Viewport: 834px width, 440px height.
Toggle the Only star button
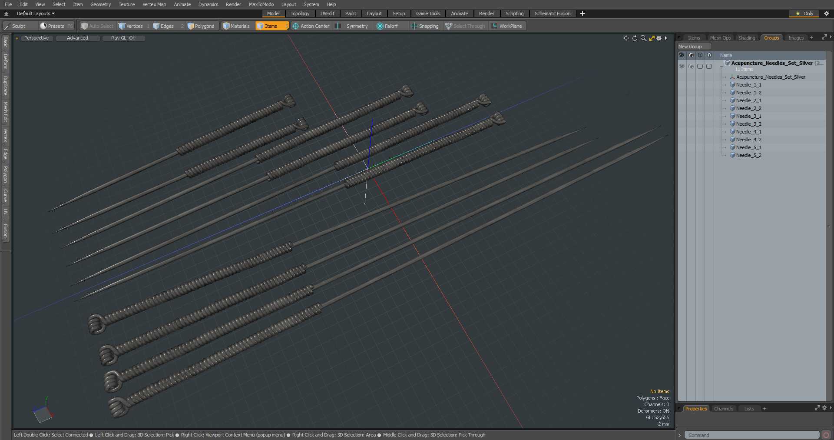click(x=804, y=13)
